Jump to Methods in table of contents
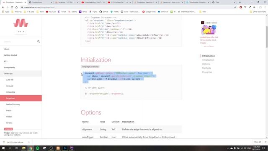The width and height of the screenshot is (268, 151). 206,68
